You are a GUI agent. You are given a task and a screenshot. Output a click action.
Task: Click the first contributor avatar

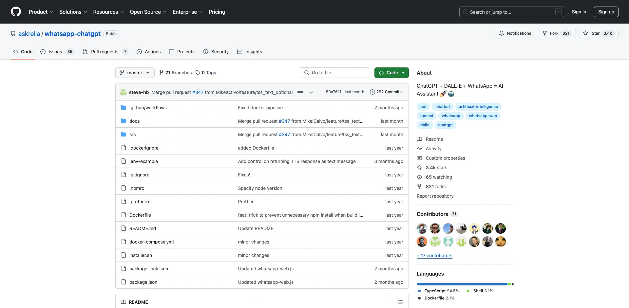pos(422,228)
